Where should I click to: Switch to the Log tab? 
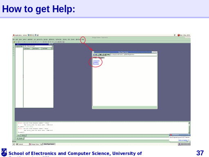click(x=18, y=135)
